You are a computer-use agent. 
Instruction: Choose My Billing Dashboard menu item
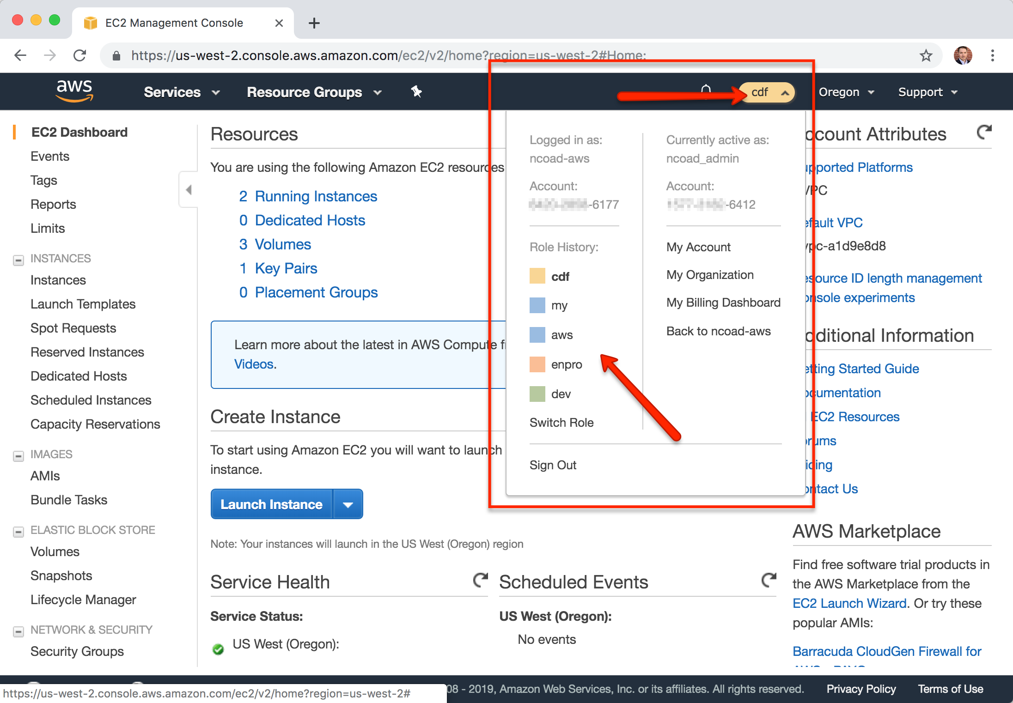pos(723,303)
